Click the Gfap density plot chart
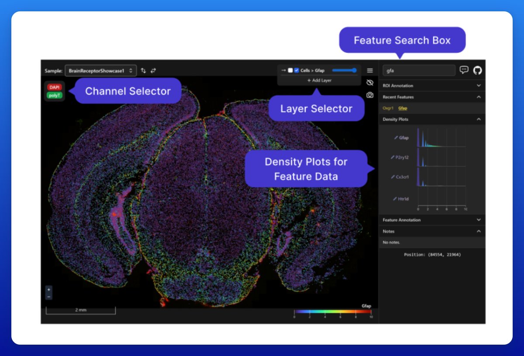This screenshot has height=356, width=524. tap(441, 138)
